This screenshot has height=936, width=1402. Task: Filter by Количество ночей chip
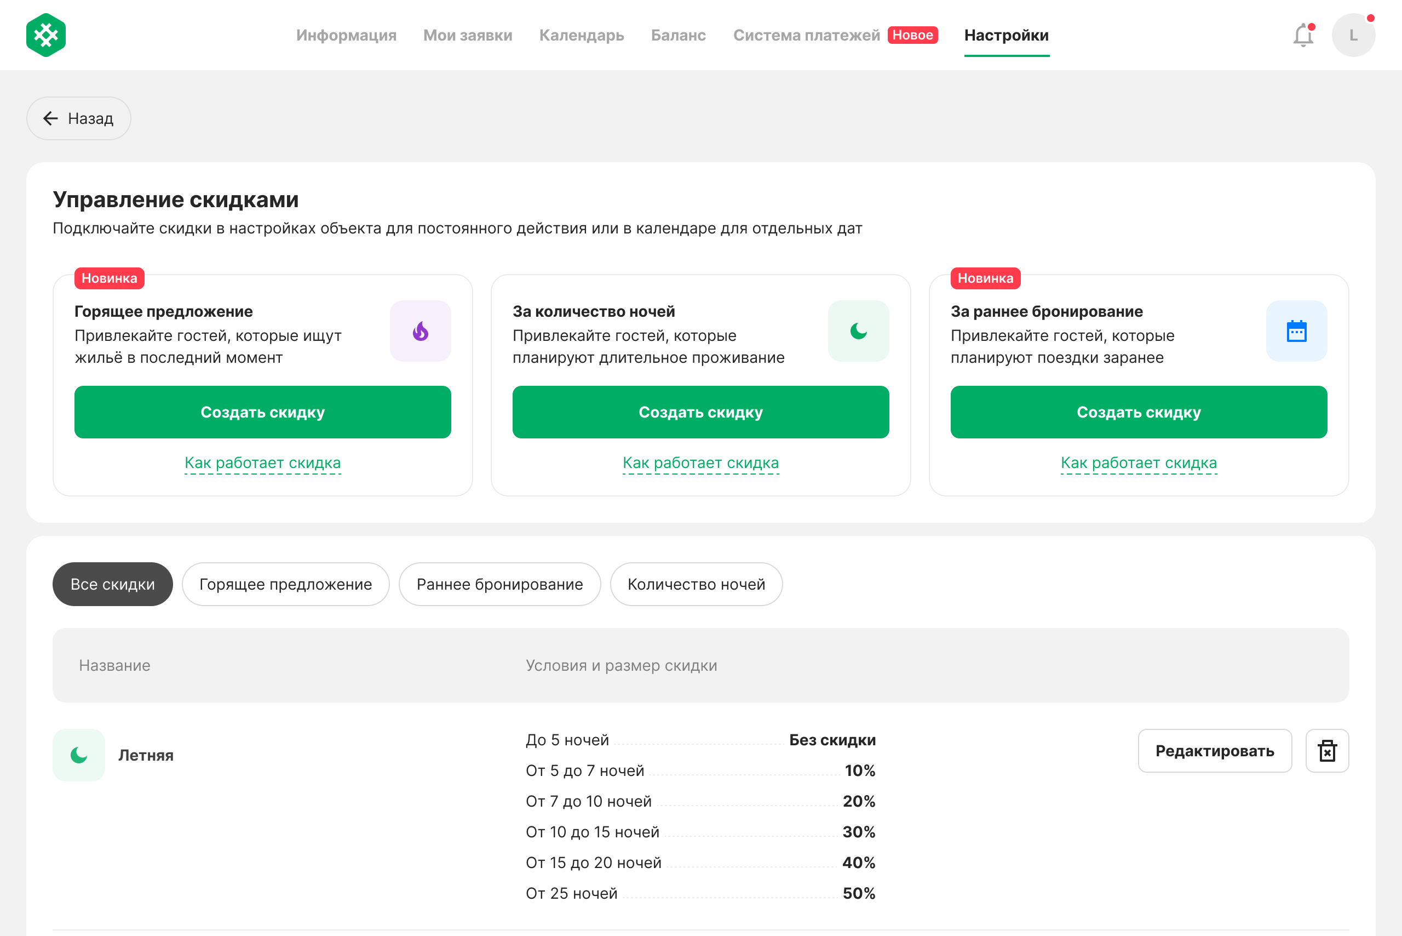point(696,584)
